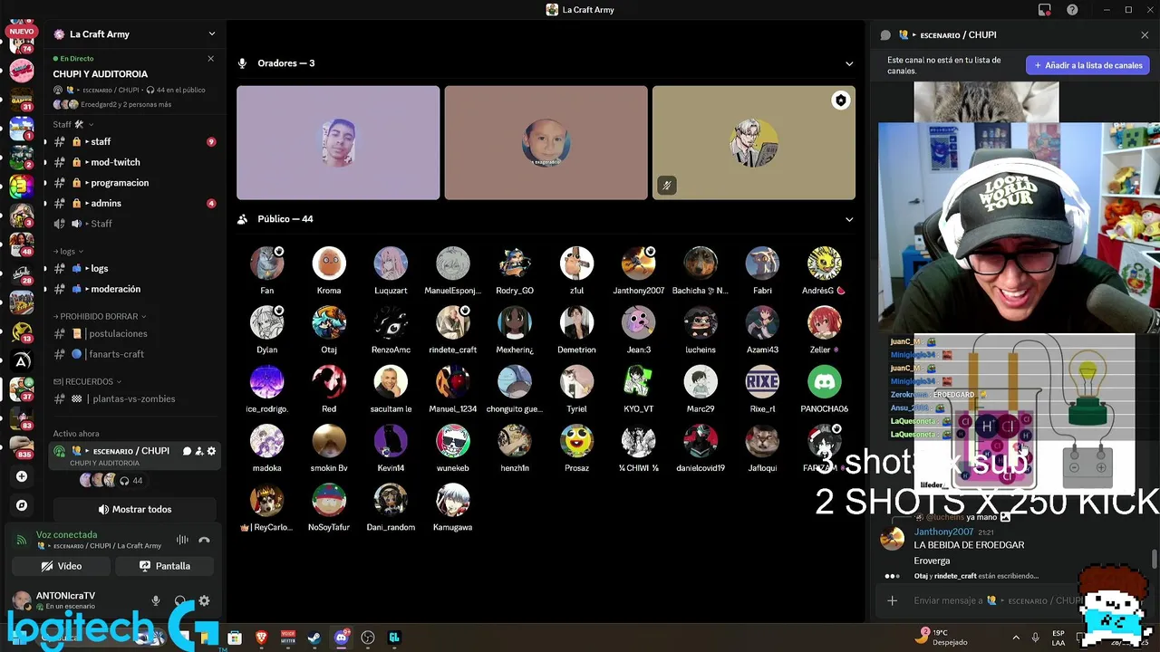Viewport: 1160px width, 652px height.
Task: Collapse the Oradores section chevron
Action: click(849, 63)
